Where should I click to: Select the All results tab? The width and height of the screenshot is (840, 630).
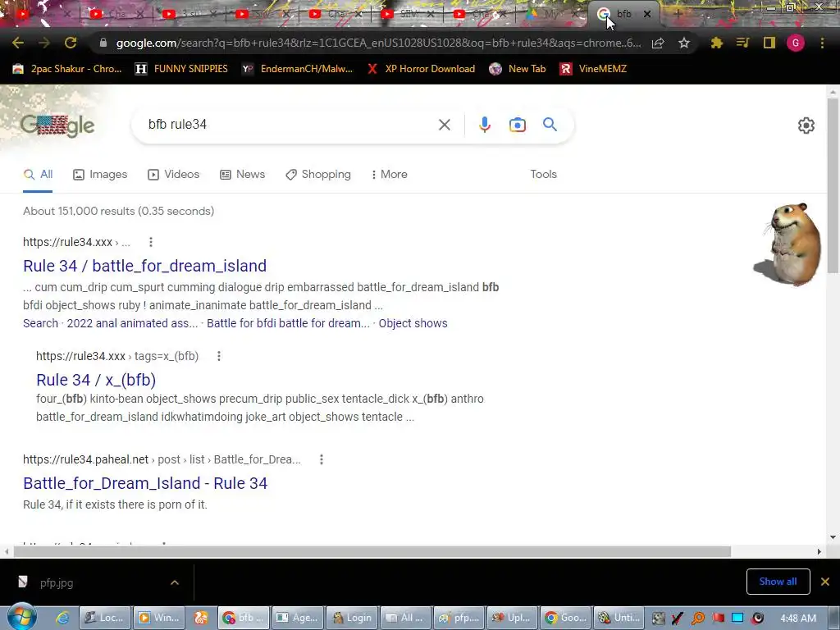coord(38,174)
